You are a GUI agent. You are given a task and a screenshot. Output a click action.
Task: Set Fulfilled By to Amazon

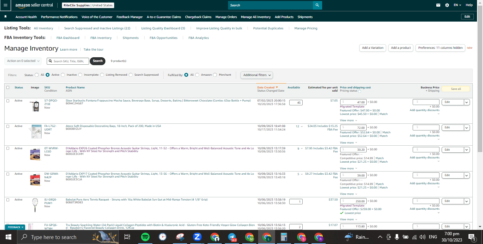pyautogui.click(x=197, y=75)
